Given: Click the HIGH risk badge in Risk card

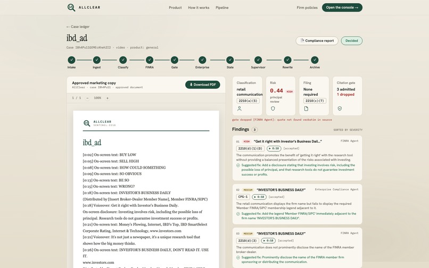Looking at the screenshot, I should pos(290,91).
